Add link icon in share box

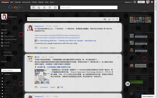click(113, 19)
